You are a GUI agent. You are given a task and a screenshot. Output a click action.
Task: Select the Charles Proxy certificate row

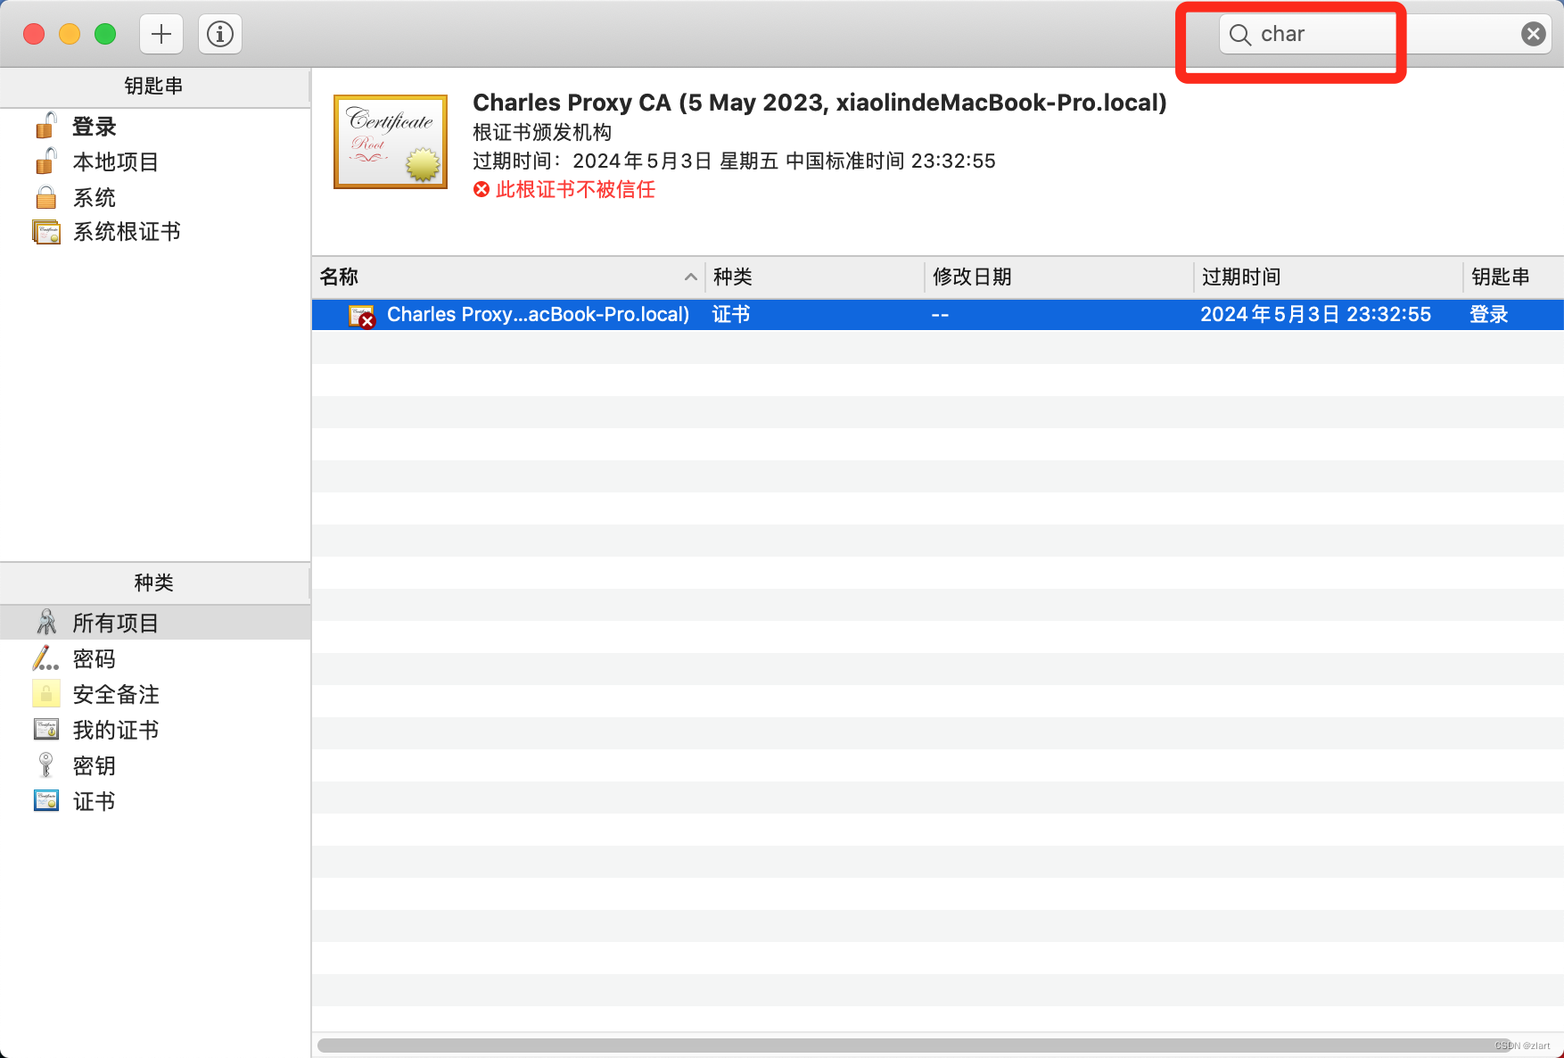point(938,315)
